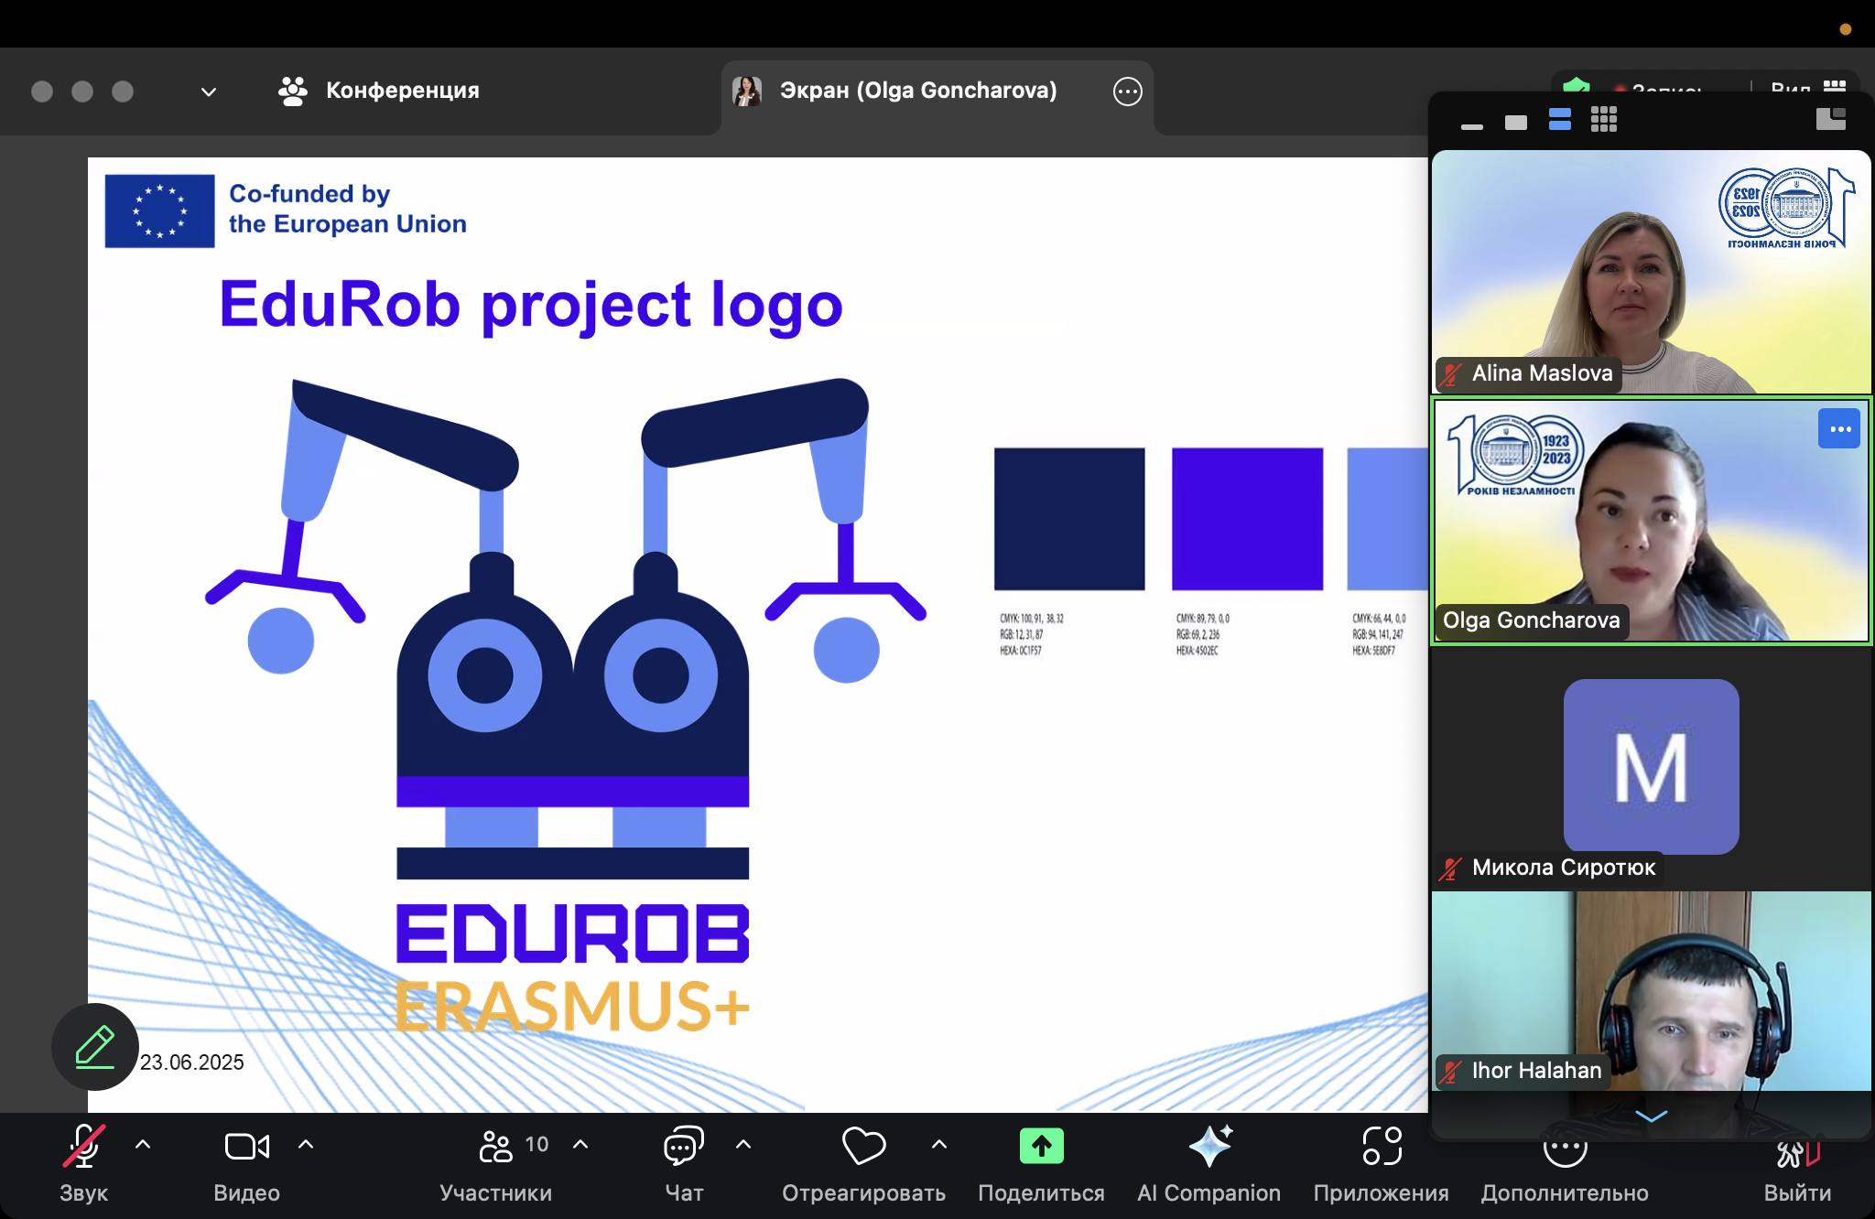Switch to grid gallery view icon
The image size is (1875, 1219).
[1603, 120]
